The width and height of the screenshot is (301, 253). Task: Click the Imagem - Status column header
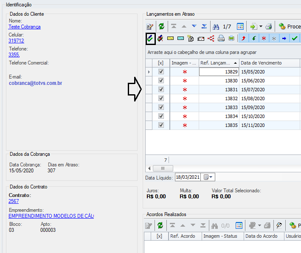tap(223, 236)
